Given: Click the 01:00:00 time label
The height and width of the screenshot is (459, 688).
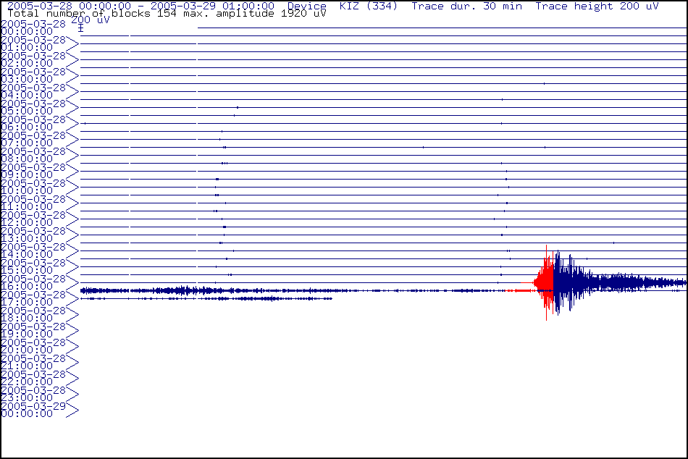Looking at the screenshot, I should [x=27, y=47].
